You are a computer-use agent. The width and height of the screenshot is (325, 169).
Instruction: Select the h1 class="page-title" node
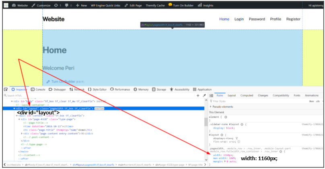point(58,130)
